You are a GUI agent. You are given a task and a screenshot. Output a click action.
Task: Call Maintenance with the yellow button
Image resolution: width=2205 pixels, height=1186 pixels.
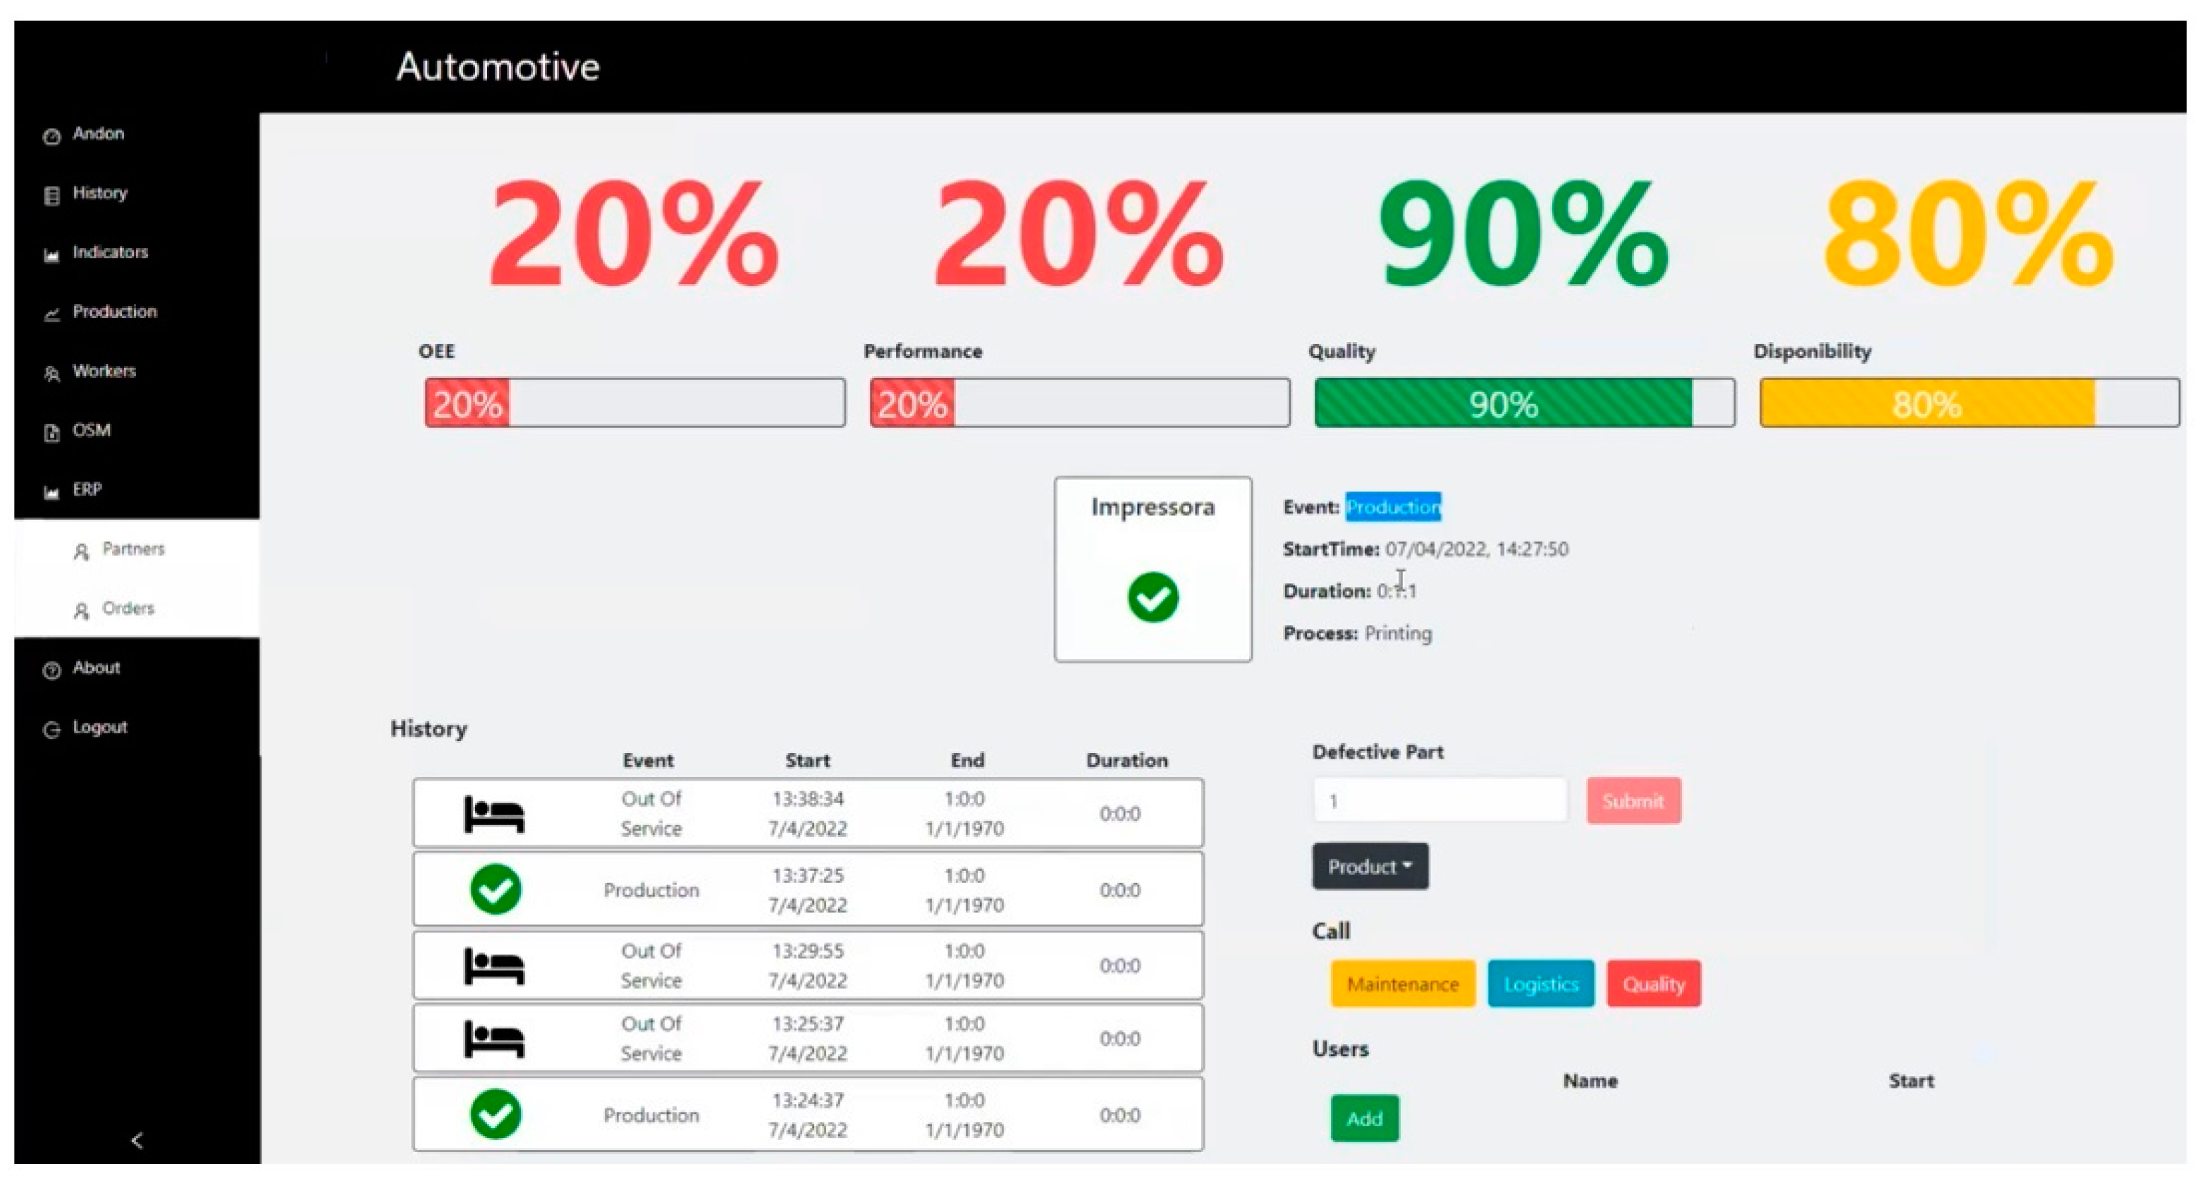1402,984
